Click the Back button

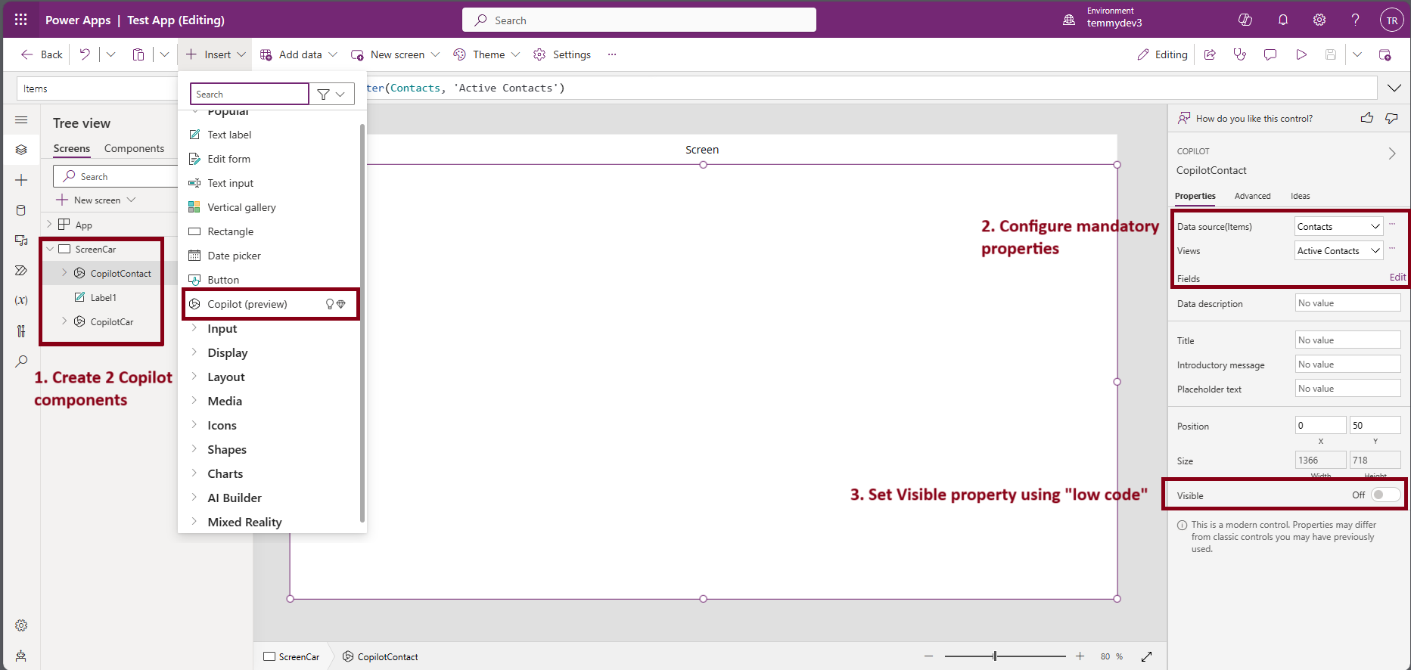pos(42,54)
